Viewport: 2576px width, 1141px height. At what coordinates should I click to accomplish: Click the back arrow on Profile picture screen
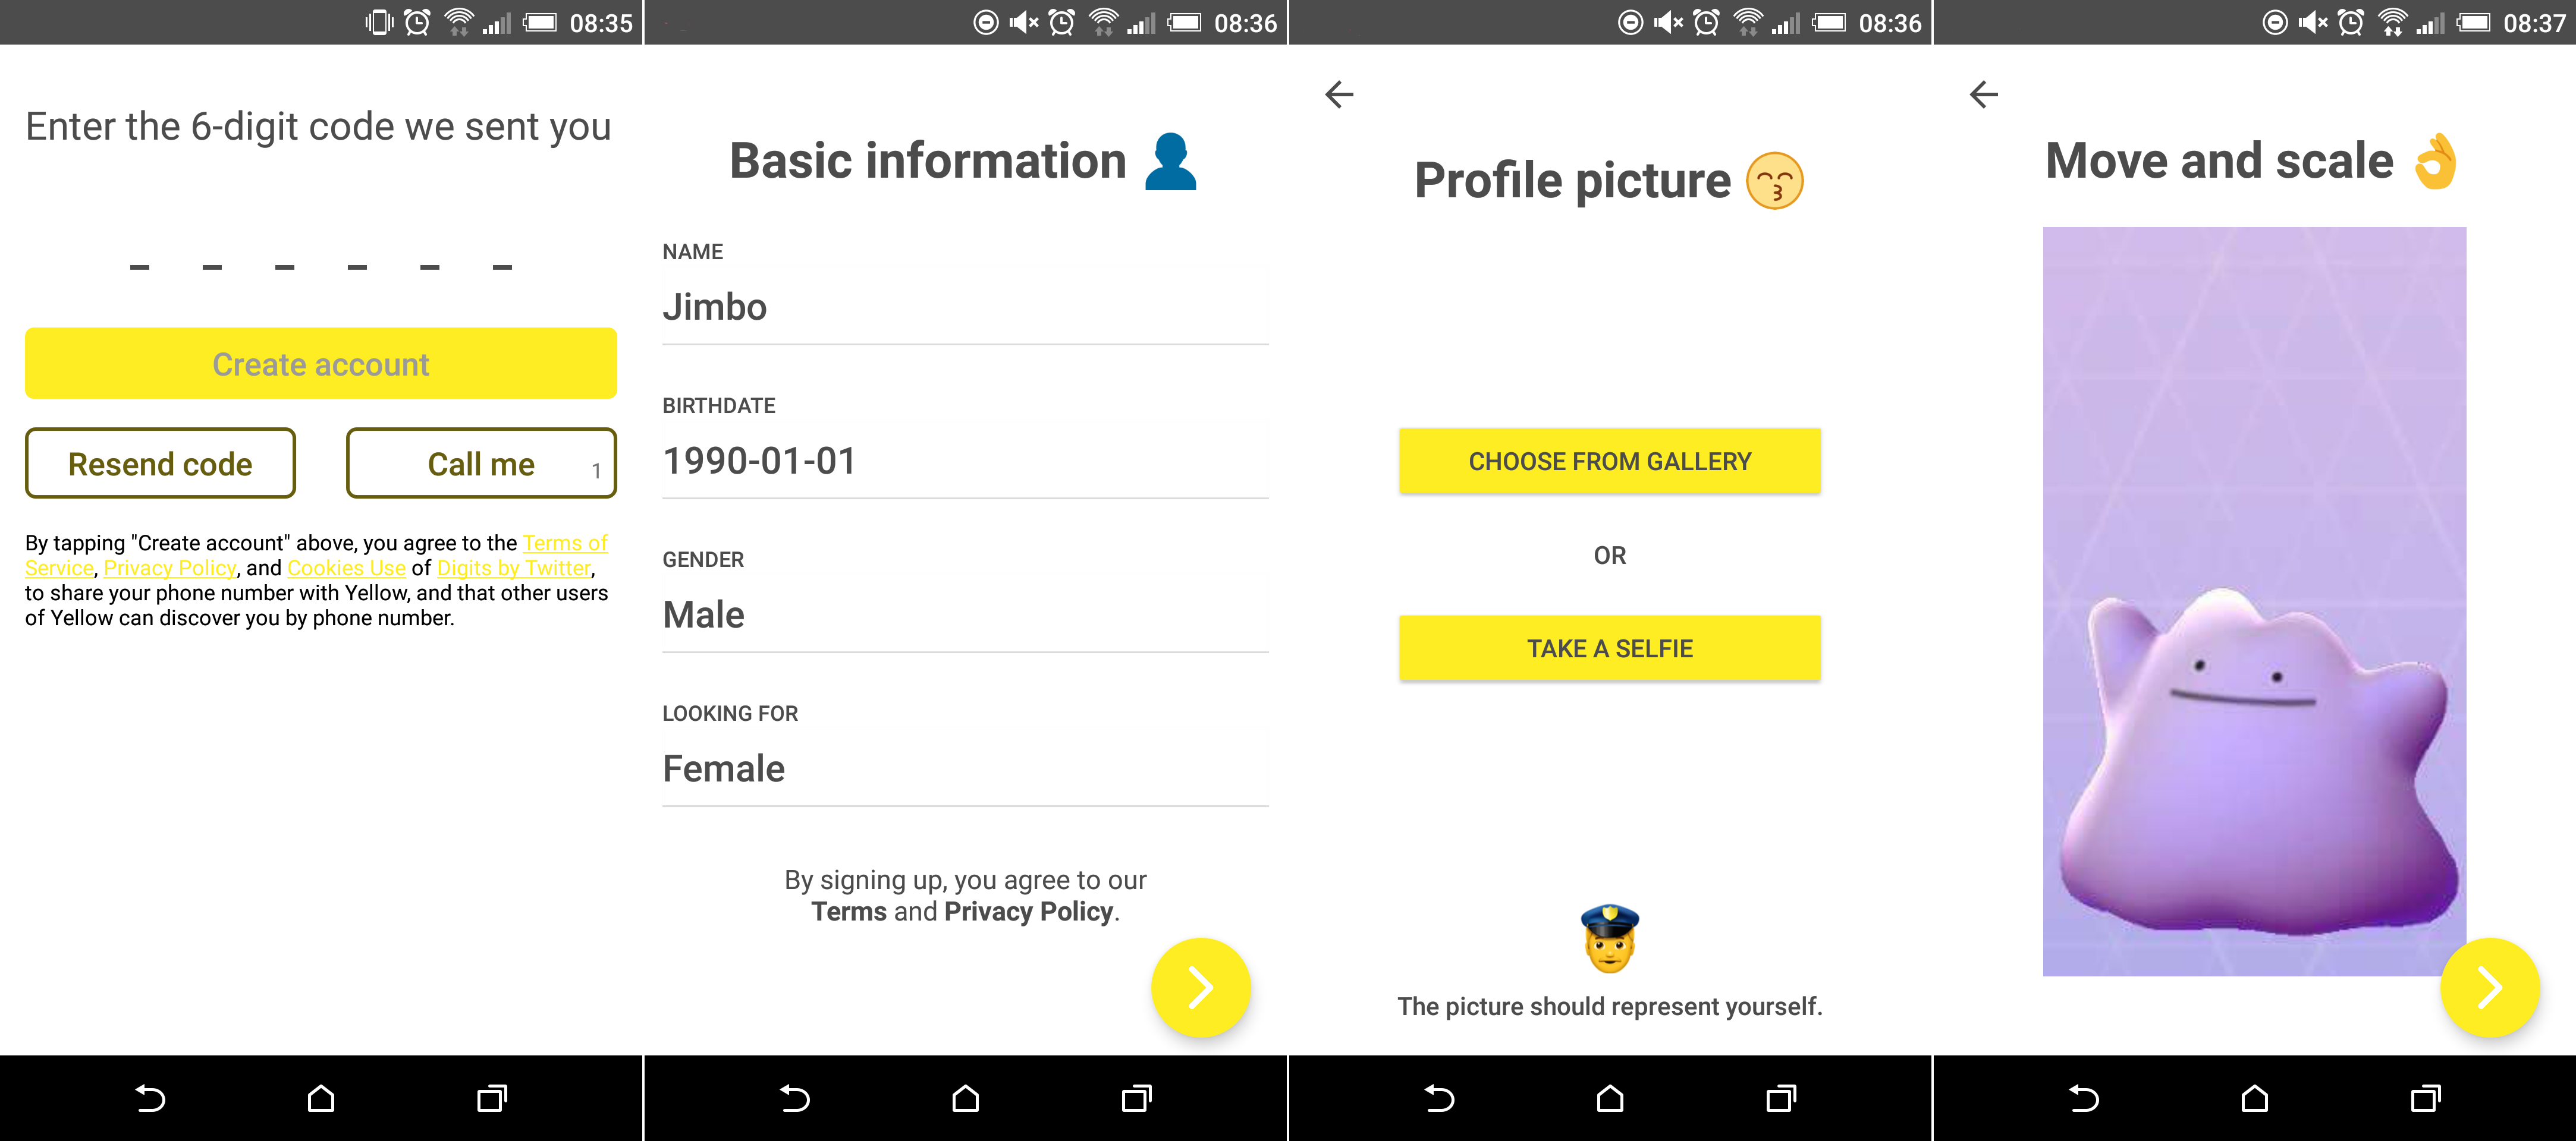[1339, 93]
